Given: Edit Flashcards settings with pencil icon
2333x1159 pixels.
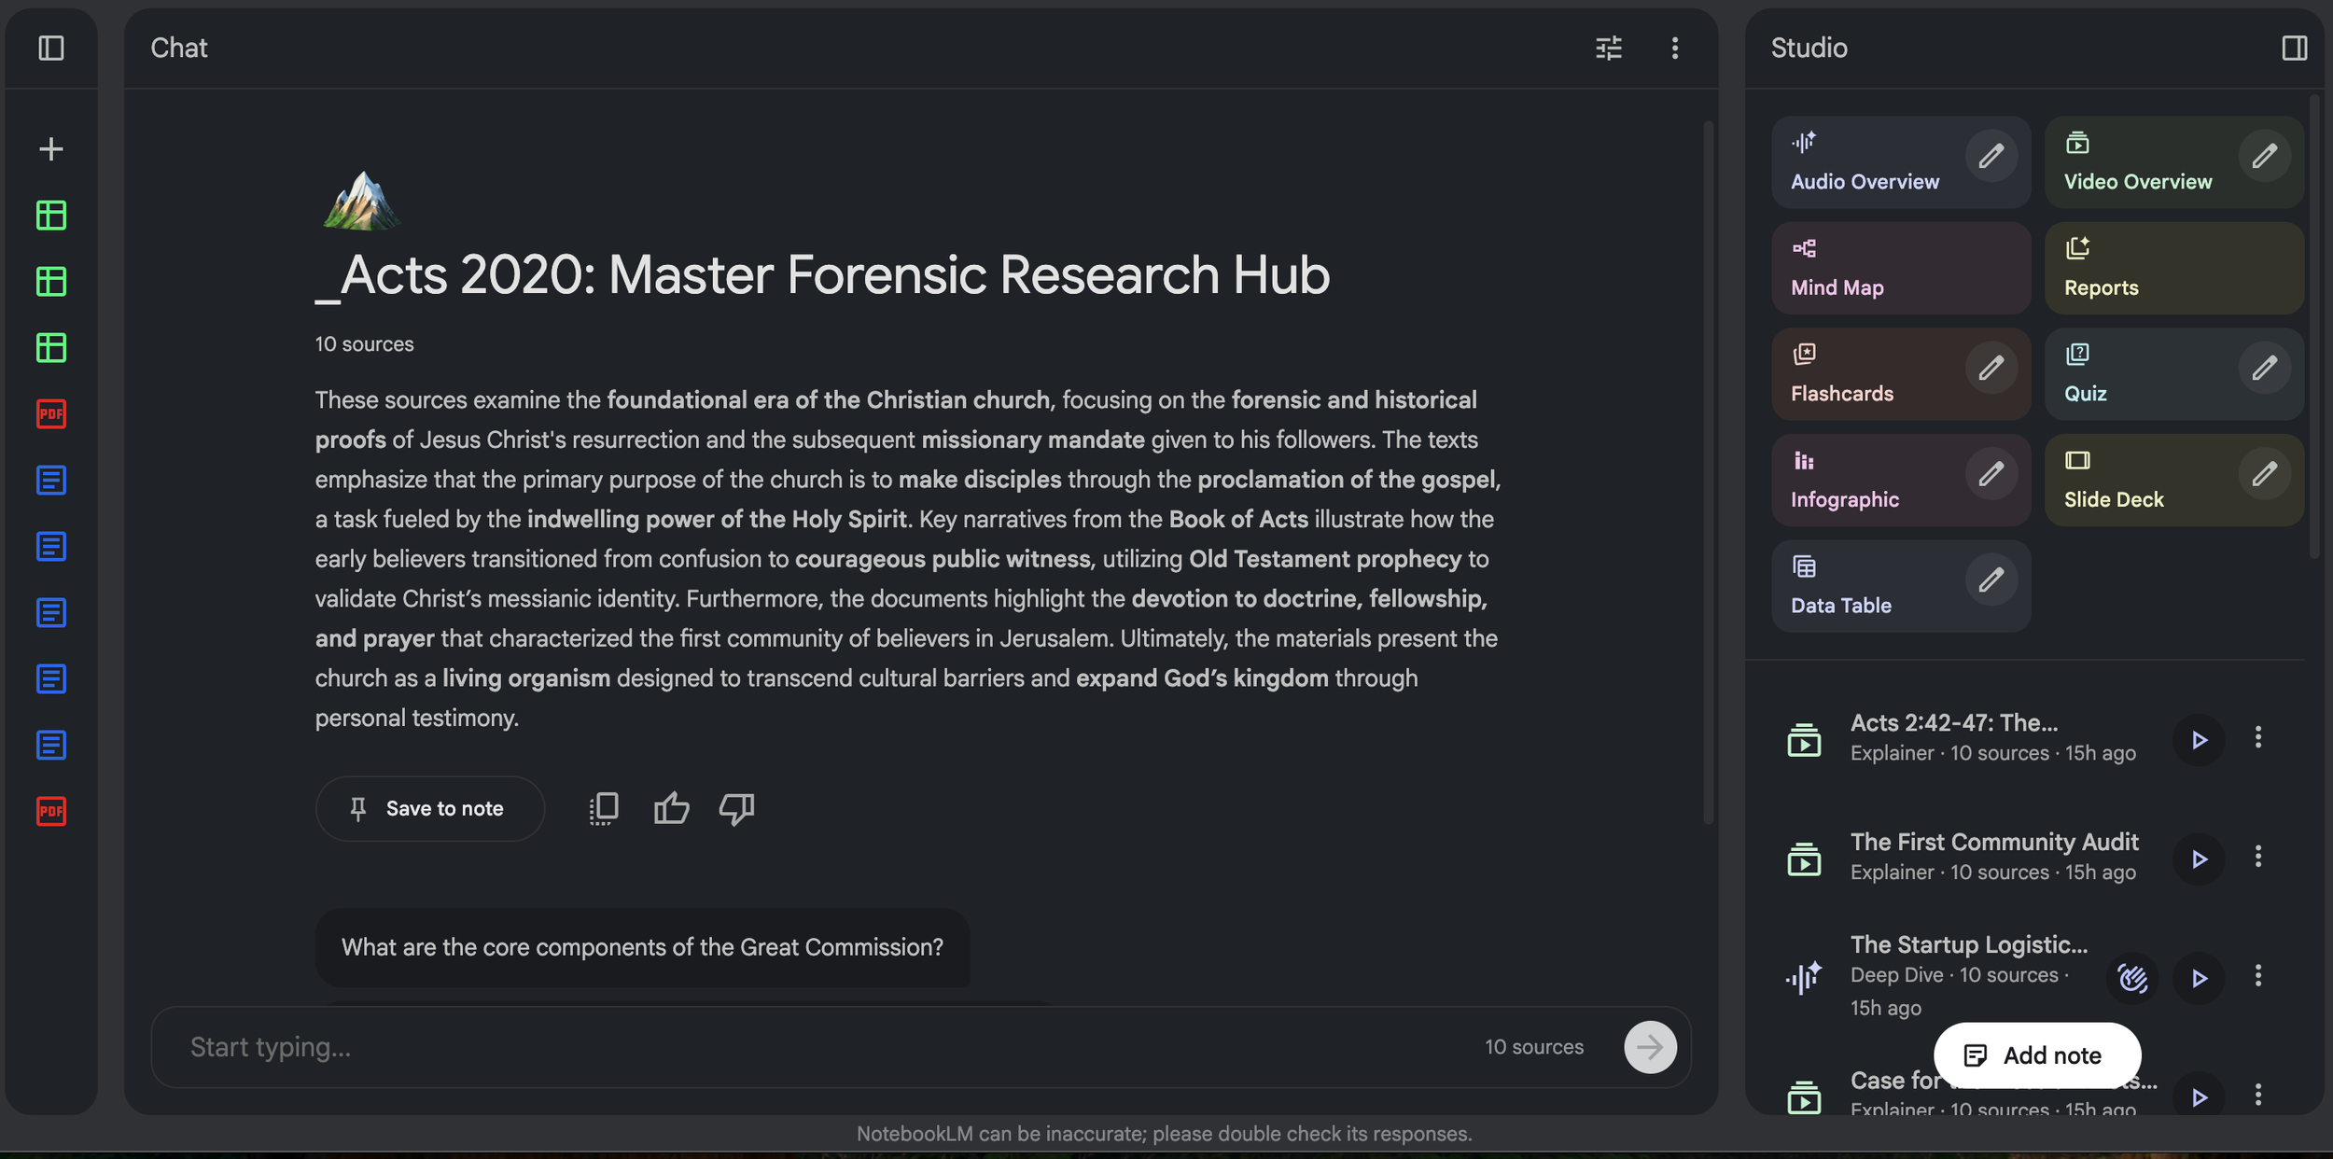Looking at the screenshot, I should 1991,368.
